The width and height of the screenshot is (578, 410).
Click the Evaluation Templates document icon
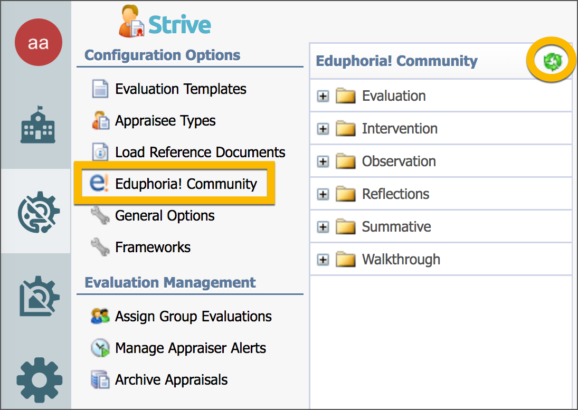100,89
